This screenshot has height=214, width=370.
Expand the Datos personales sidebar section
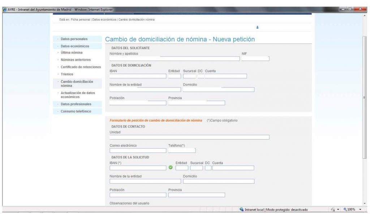point(74,39)
